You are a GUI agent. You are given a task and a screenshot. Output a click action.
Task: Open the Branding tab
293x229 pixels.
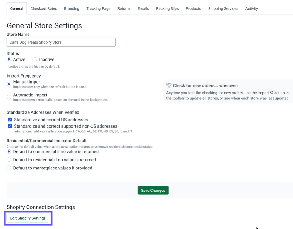tap(71, 8)
